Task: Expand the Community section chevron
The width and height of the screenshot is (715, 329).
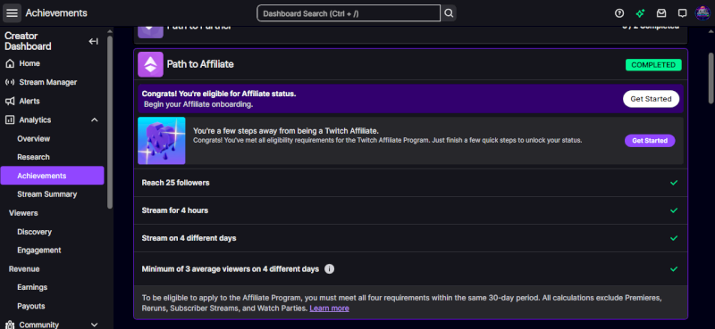Action: point(95,325)
